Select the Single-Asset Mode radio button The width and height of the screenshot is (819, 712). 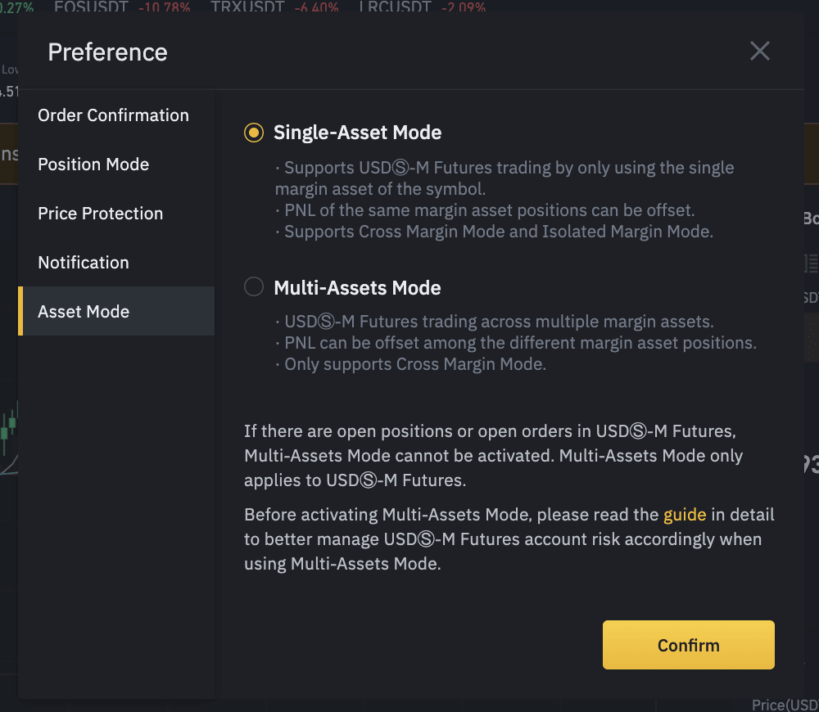click(254, 133)
